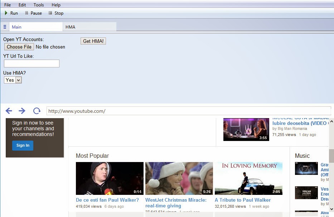Click '419,034 views' text
The width and height of the screenshot is (334, 217).
coord(89,206)
